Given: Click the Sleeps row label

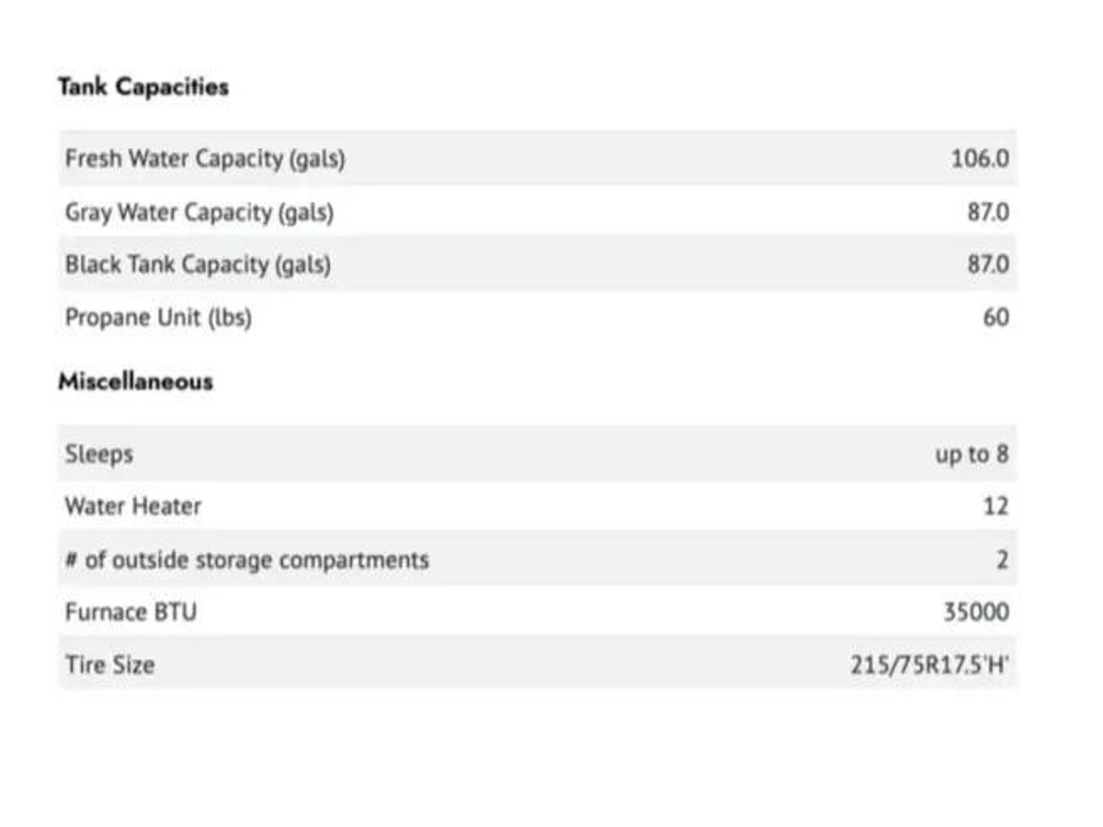Looking at the screenshot, I should tap(98, 454).
